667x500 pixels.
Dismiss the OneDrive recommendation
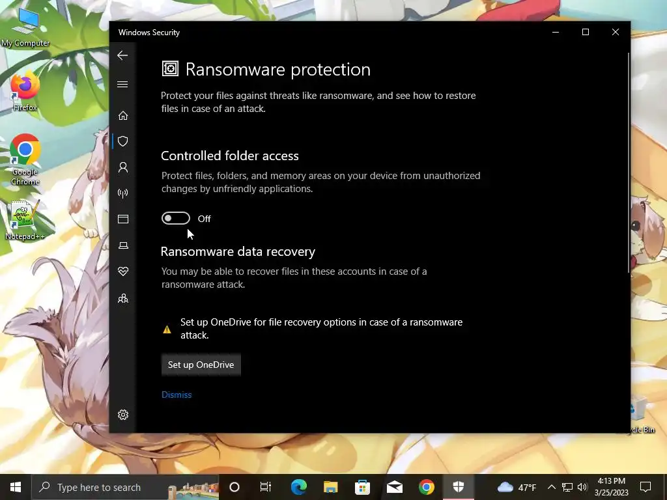click(177, 395)
